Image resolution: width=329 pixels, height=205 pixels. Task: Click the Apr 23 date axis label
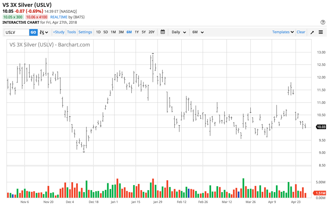[x=296, y=202]
